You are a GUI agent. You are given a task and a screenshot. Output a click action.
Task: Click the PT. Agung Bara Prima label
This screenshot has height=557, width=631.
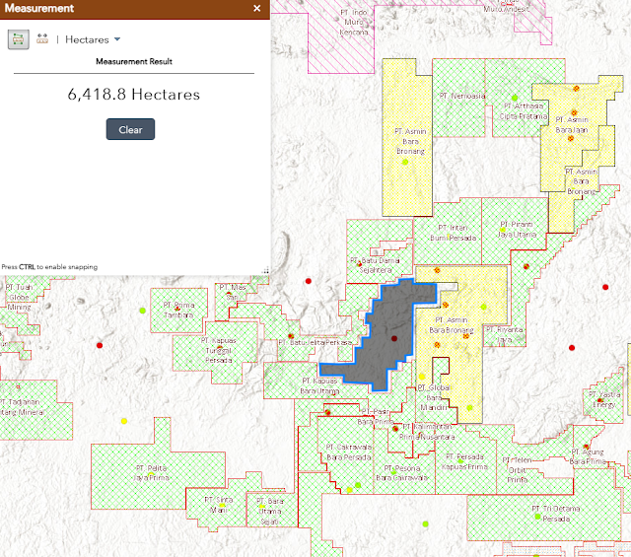pos(588,456)
